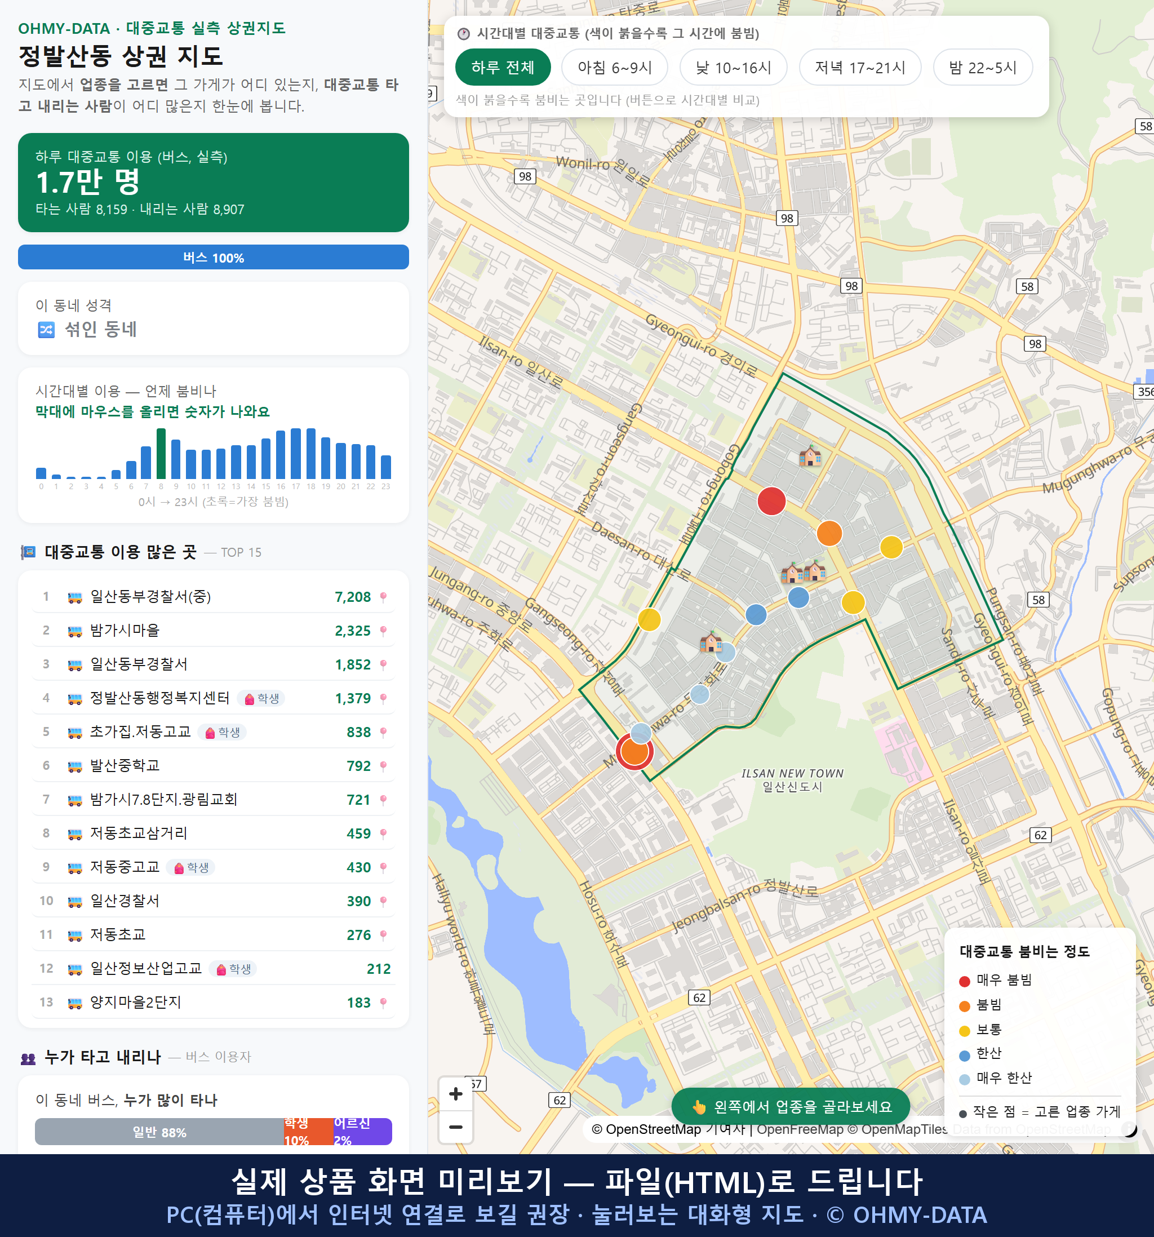The height and width of the screenshot is (1237, 1154).
Task: Click the 1,852 ridership value
Action: click(x=353, y=664)
